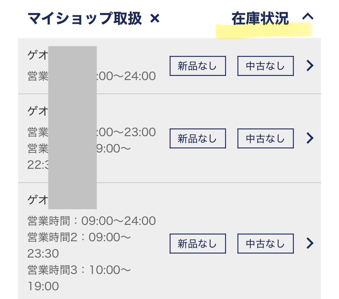Select the second ゲオ store name
This screenshot has height=299, width=339.
38,111
